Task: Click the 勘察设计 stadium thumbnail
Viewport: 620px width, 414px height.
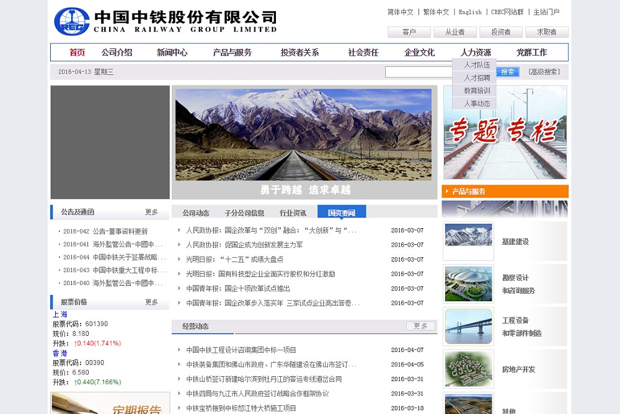Action: (x=469, y=284)
